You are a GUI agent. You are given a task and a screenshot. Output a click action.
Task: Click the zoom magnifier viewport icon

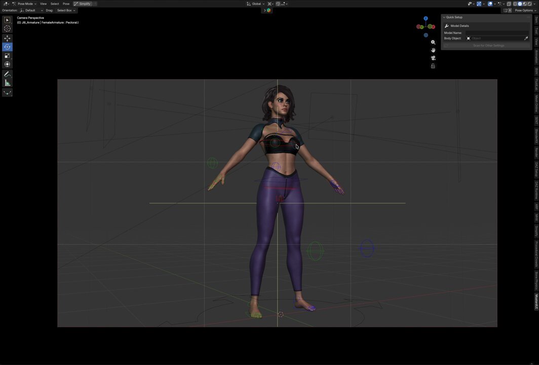(433, 42)
